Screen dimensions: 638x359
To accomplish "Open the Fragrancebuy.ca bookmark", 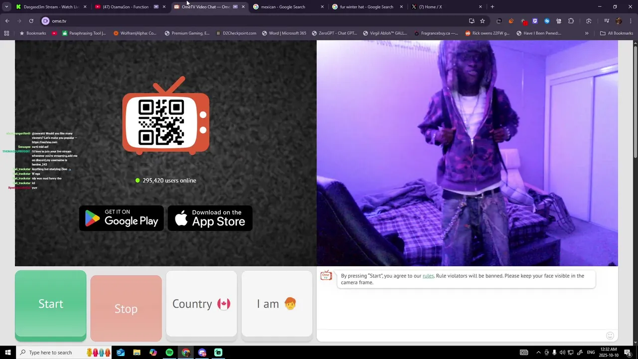I will pos(436,33).
